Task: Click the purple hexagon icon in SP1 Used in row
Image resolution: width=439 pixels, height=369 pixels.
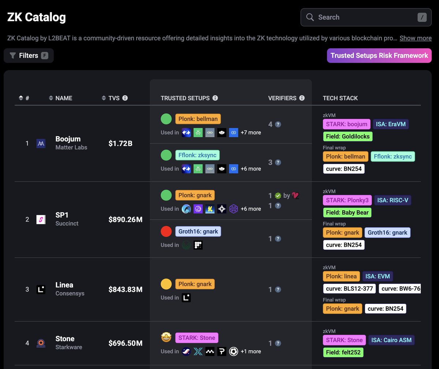Action: 233,209
